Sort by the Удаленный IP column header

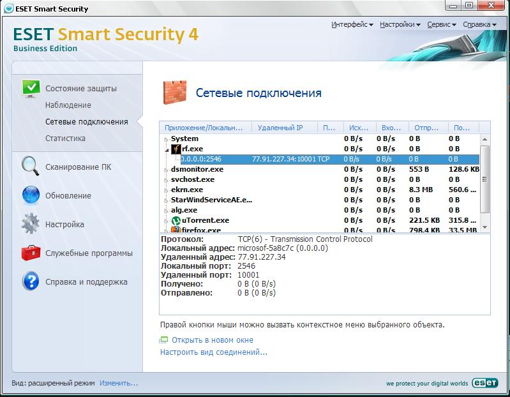pos(280,128)
